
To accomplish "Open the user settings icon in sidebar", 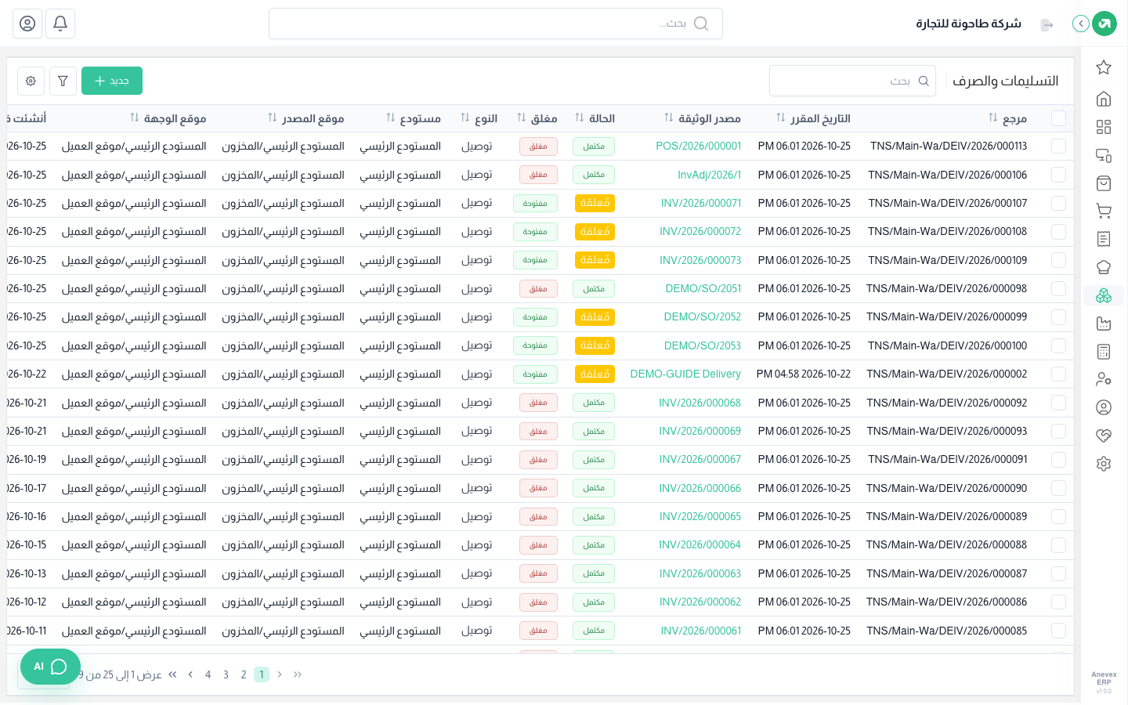I will pos(1104,379).
